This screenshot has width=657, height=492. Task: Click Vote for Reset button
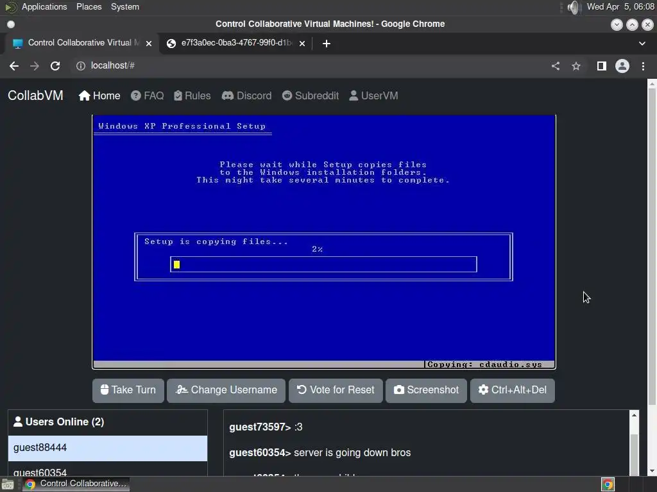(336, 390)
